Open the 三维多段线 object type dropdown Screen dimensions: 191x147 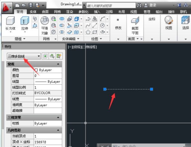(24, 56)
